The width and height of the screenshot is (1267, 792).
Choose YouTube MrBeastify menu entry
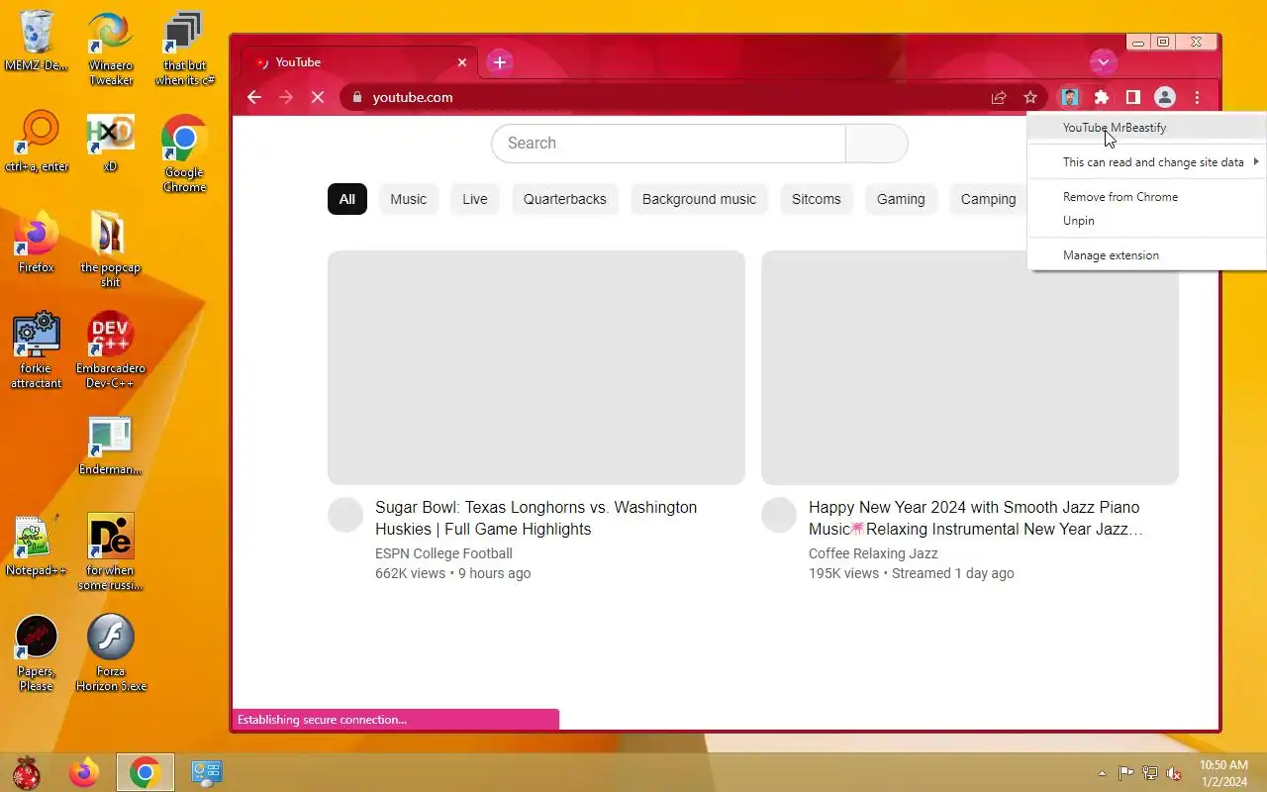click(1147, 128)
